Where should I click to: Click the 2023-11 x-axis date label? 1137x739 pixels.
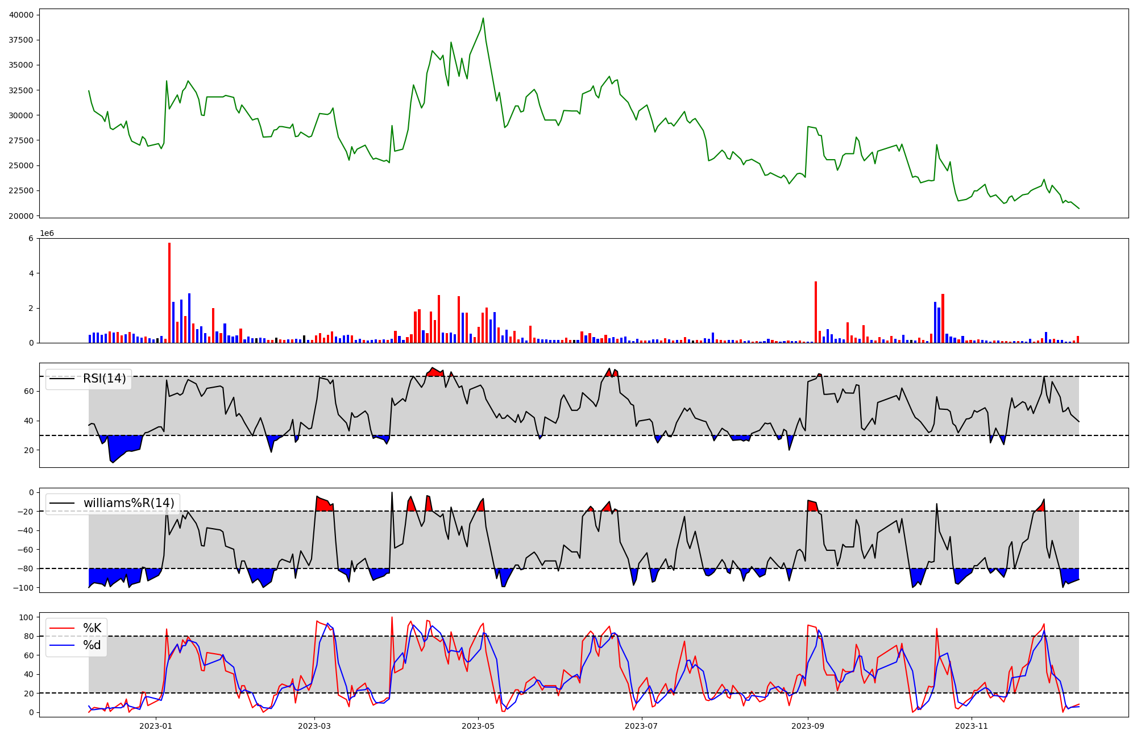tap(972, 726)
